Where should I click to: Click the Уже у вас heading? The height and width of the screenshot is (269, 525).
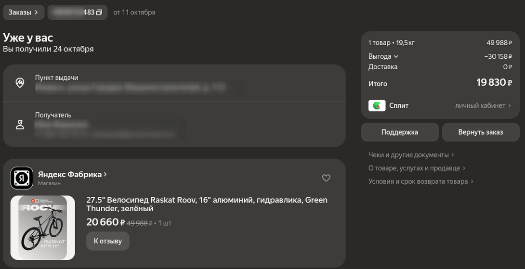[x=28, y=38]
